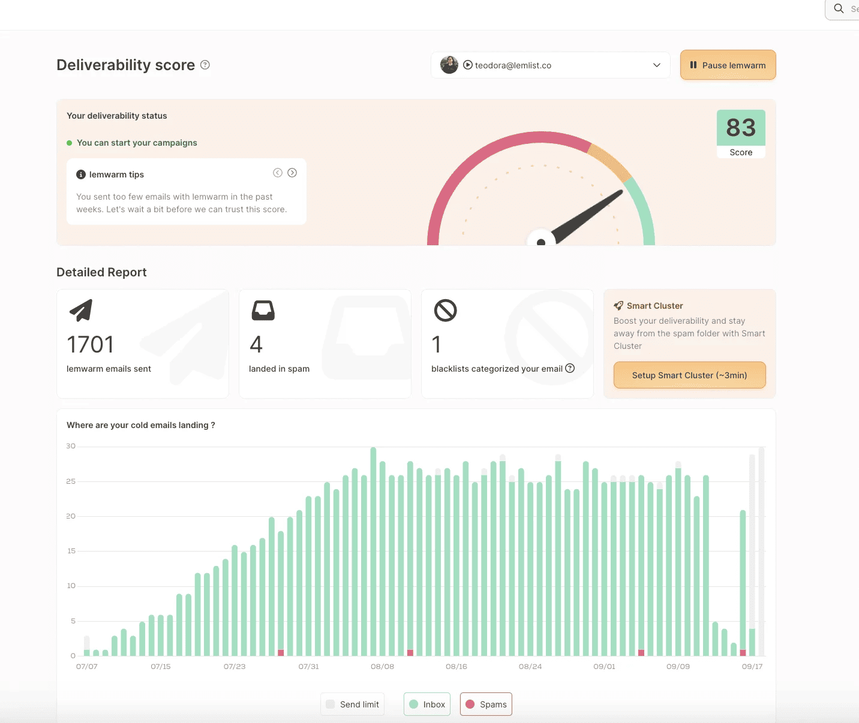Toggle the Send limit legend item
This screenshot has width=859, height=723.
353,704
